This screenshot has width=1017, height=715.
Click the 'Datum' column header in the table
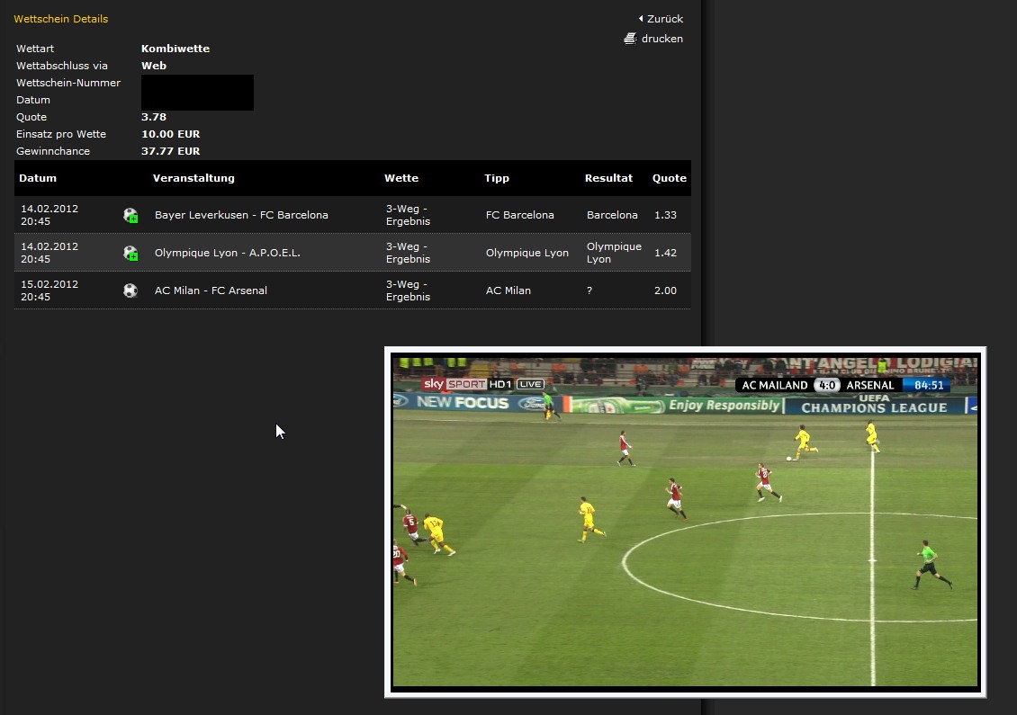click(x=38, y=178)
